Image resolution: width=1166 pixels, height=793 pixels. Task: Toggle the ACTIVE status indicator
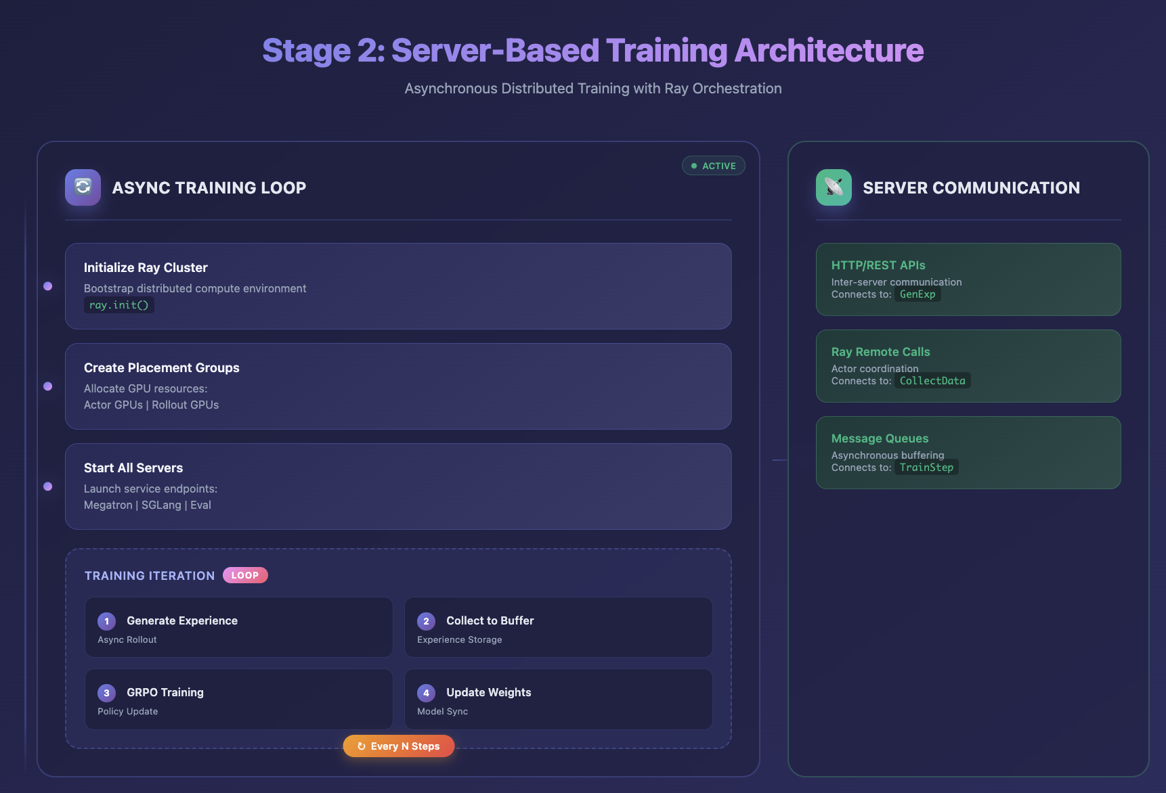tap(713, 165)
